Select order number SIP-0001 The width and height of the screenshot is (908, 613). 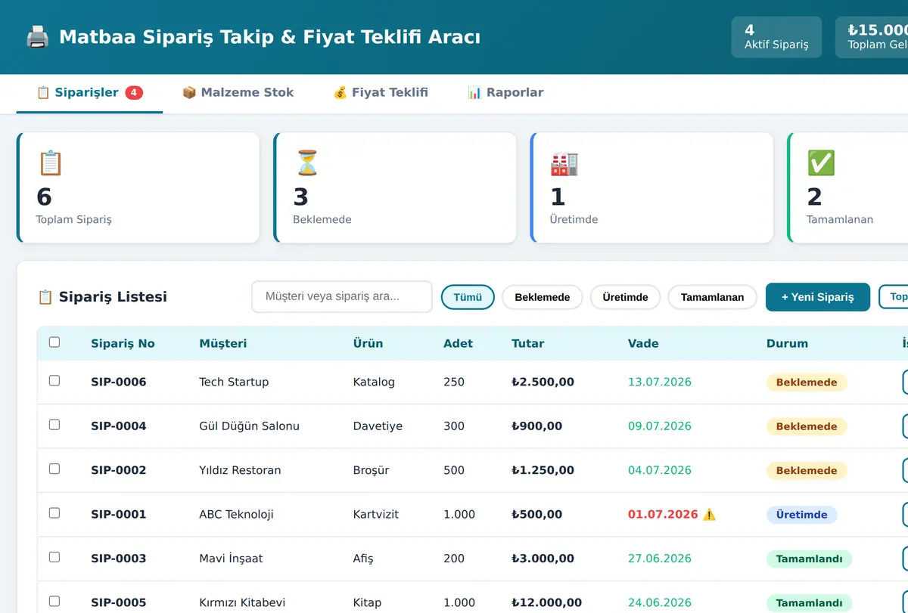click(119, 514)
